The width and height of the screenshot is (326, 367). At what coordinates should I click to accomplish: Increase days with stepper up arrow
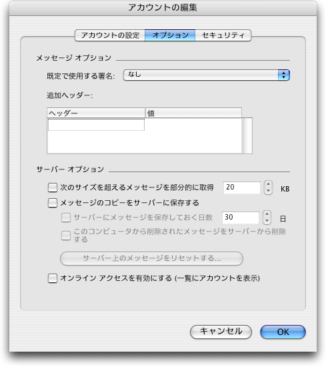point(267,214)
